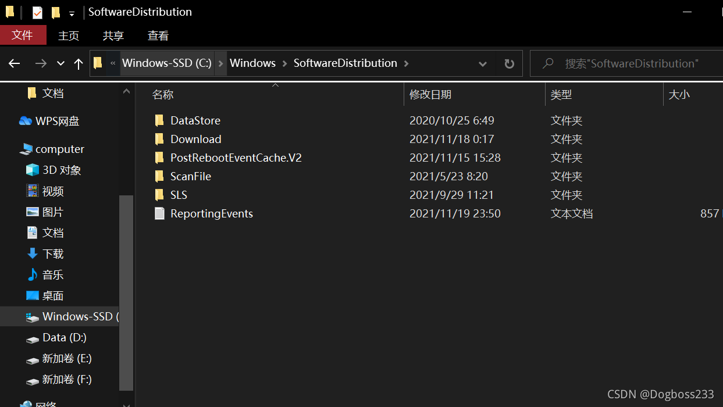Click the double-chevron at address bar start
Screen dimensions: 723x407
pos(113,63)
